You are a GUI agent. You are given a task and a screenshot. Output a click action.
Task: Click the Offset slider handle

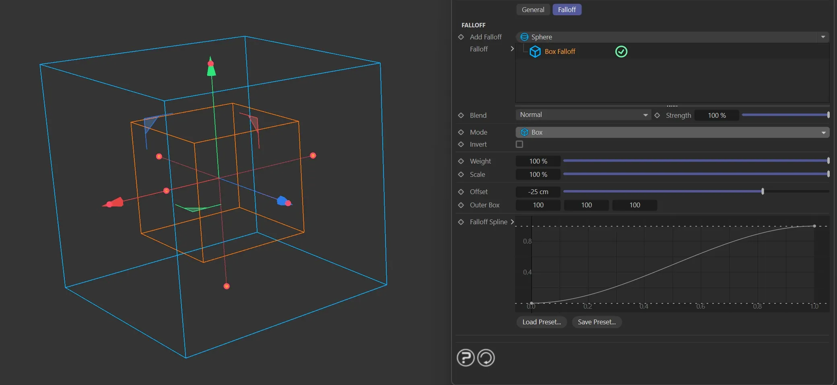(763, 192)
